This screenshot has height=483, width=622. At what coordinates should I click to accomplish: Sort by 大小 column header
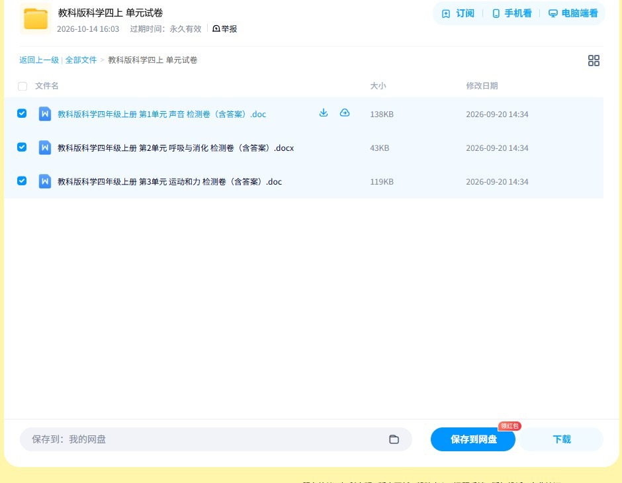point(378,85)
